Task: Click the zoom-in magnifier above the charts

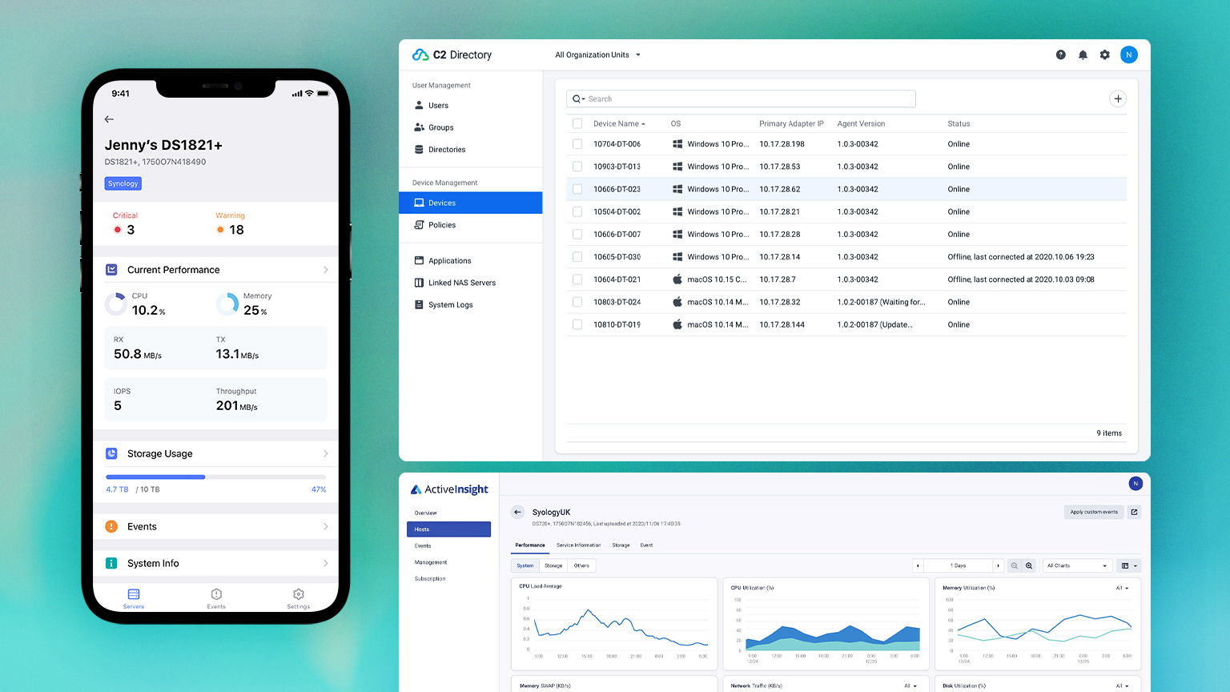Action: click(x=1028, y=565)
